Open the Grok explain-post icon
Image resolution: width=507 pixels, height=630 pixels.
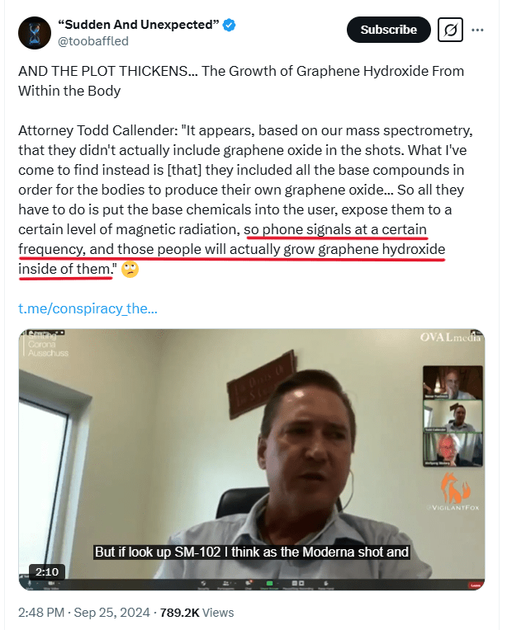450,30
